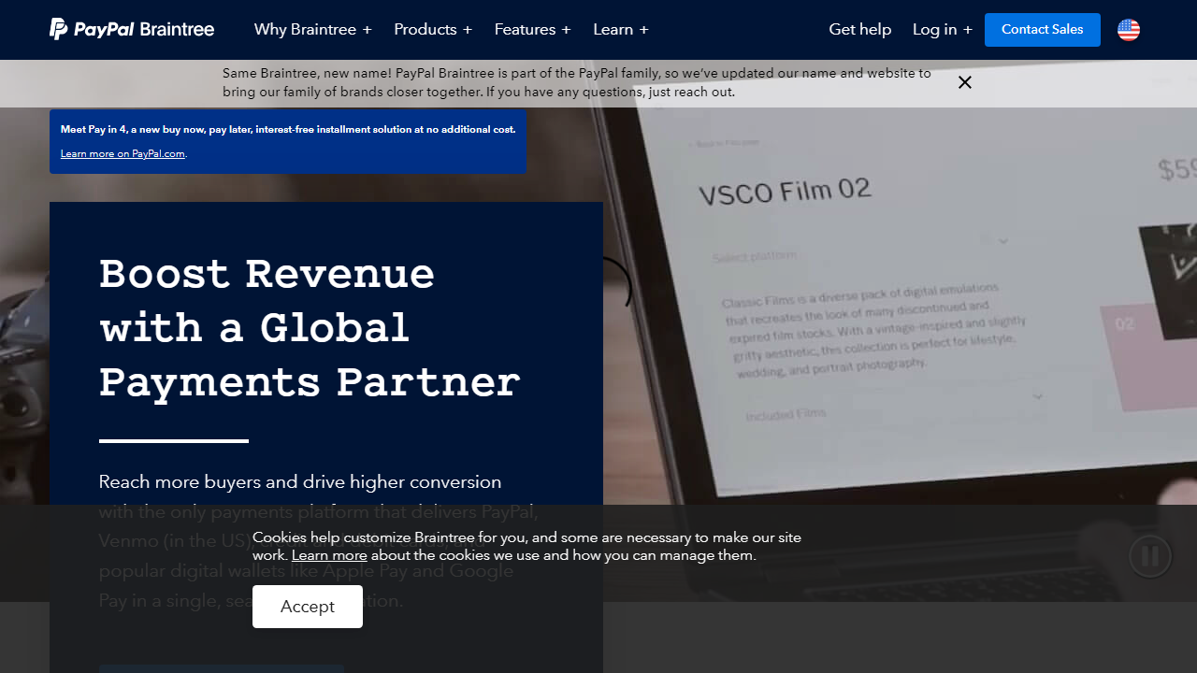Click the VSCO Film 02 title in video

(x=785, y=192)
